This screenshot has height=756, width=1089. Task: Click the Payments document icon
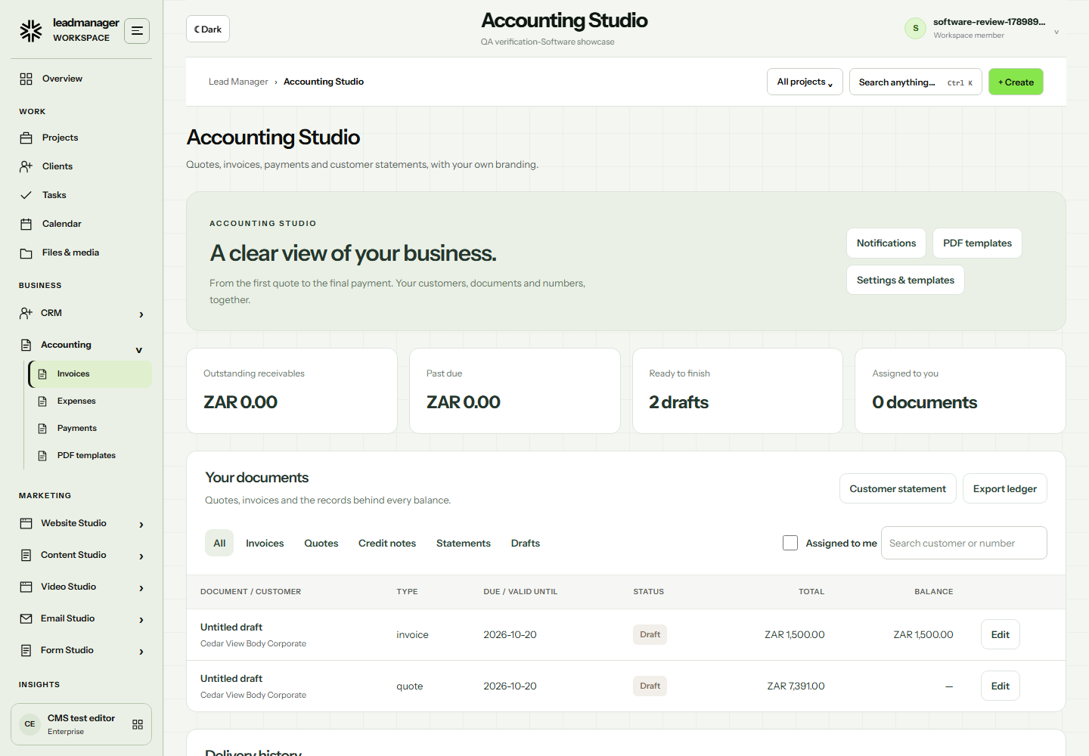pos(43,429)
